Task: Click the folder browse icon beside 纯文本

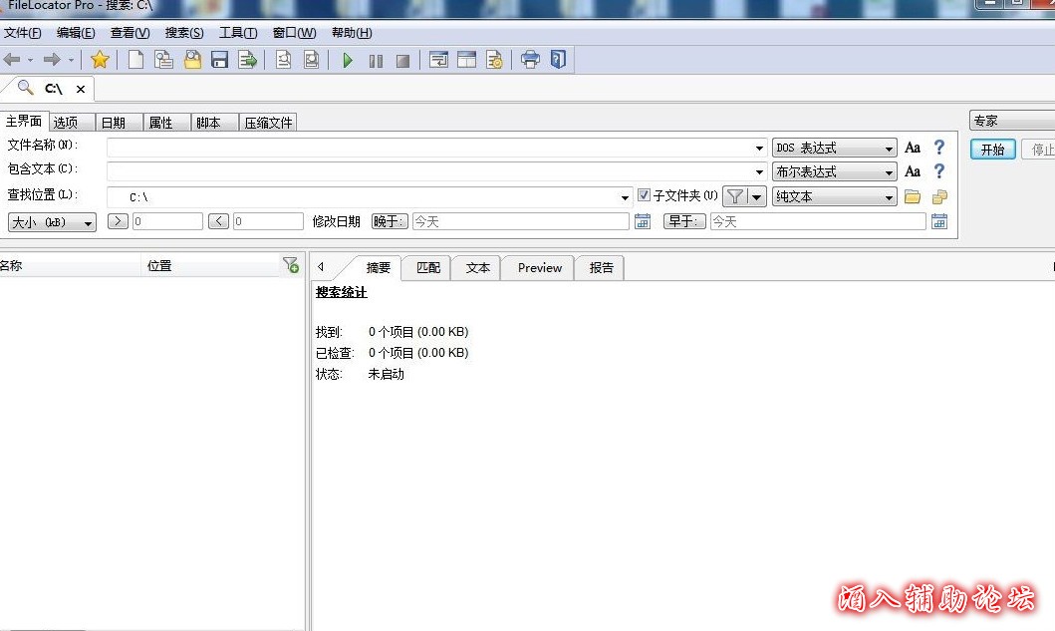Action: tap(913, 197)
